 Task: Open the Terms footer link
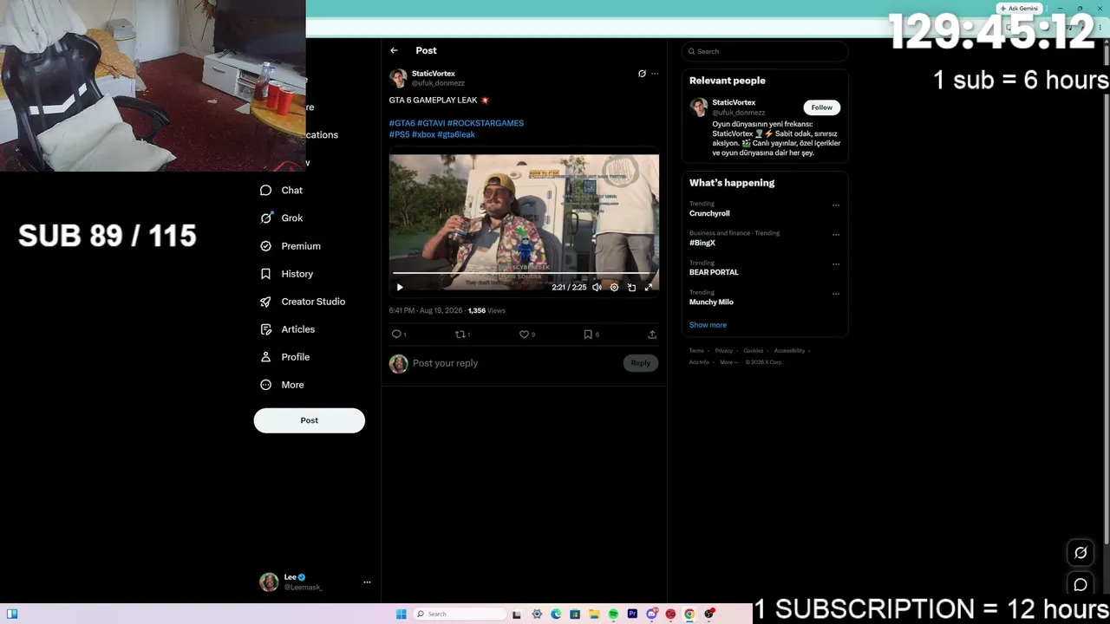pyautogui.click(x=696, y=351)
